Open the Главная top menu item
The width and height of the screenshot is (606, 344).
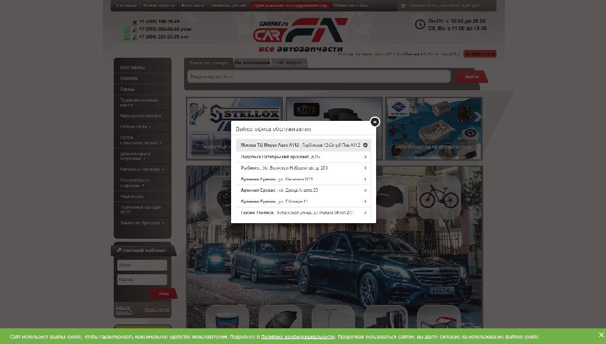tap(126, 5)
